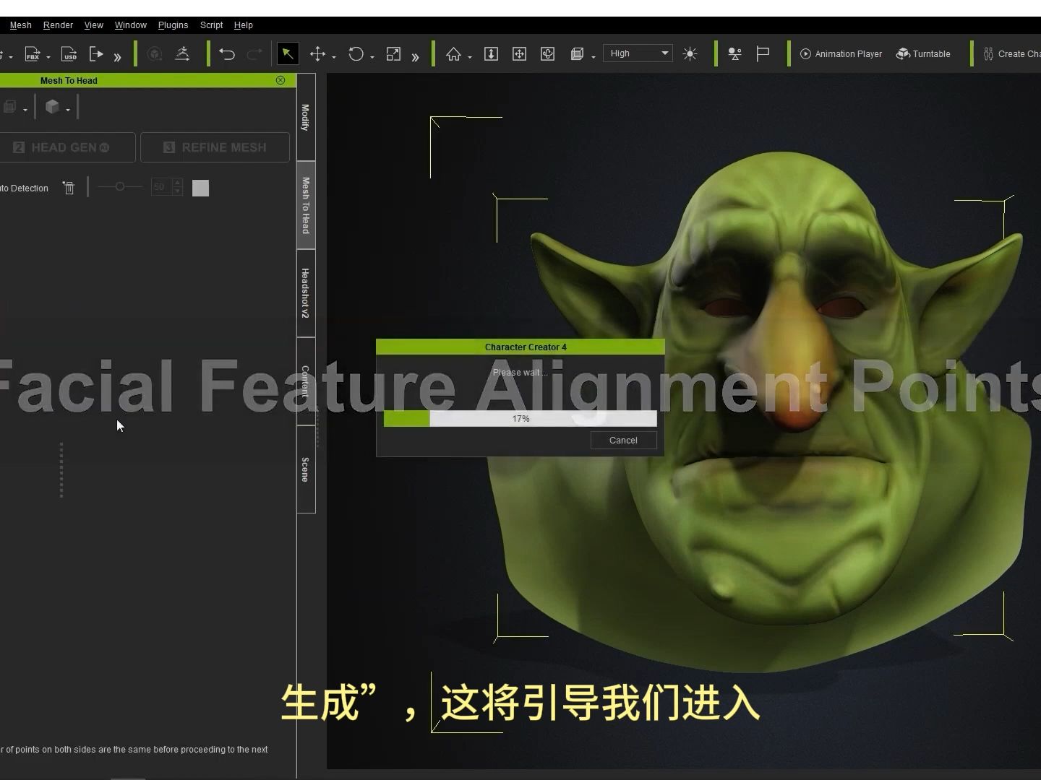The height and width of the screenshot is (780, 1041).
Task: Open the Window menu
Action: click(x=131, y=25)
